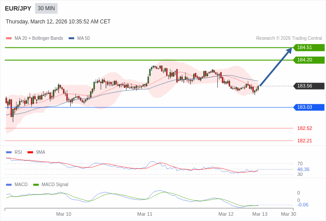The image size is (326, 221).
Task: Click the 183.03 blue pivot label
Action: tap(309, 107)
